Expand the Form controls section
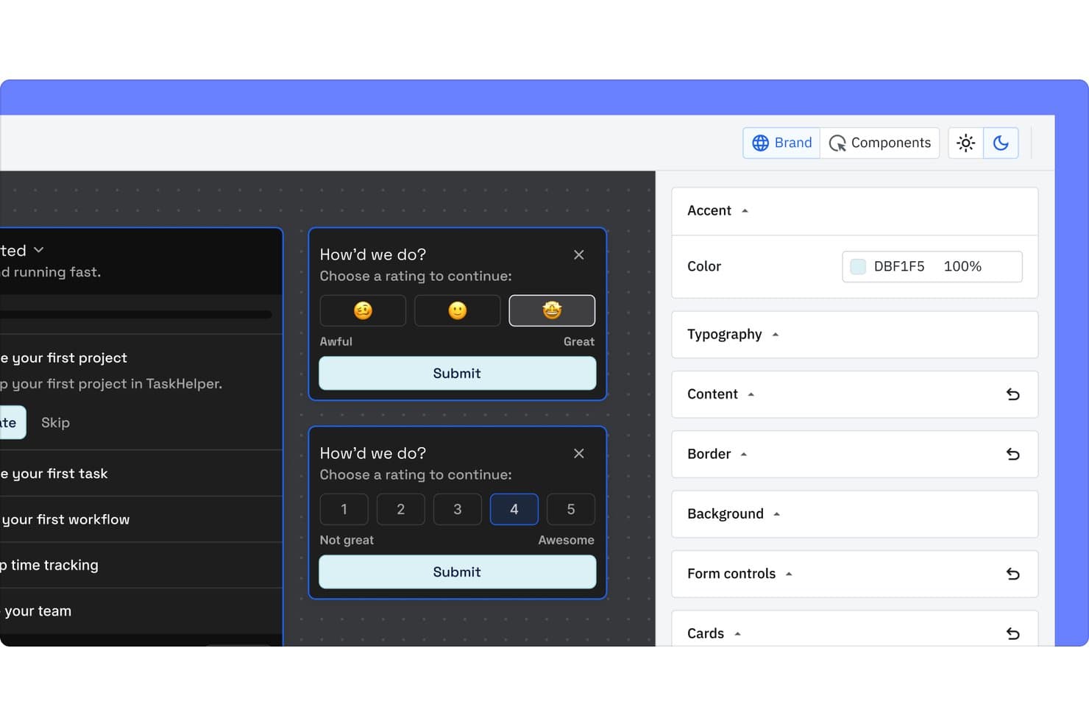 pos(855,574)
